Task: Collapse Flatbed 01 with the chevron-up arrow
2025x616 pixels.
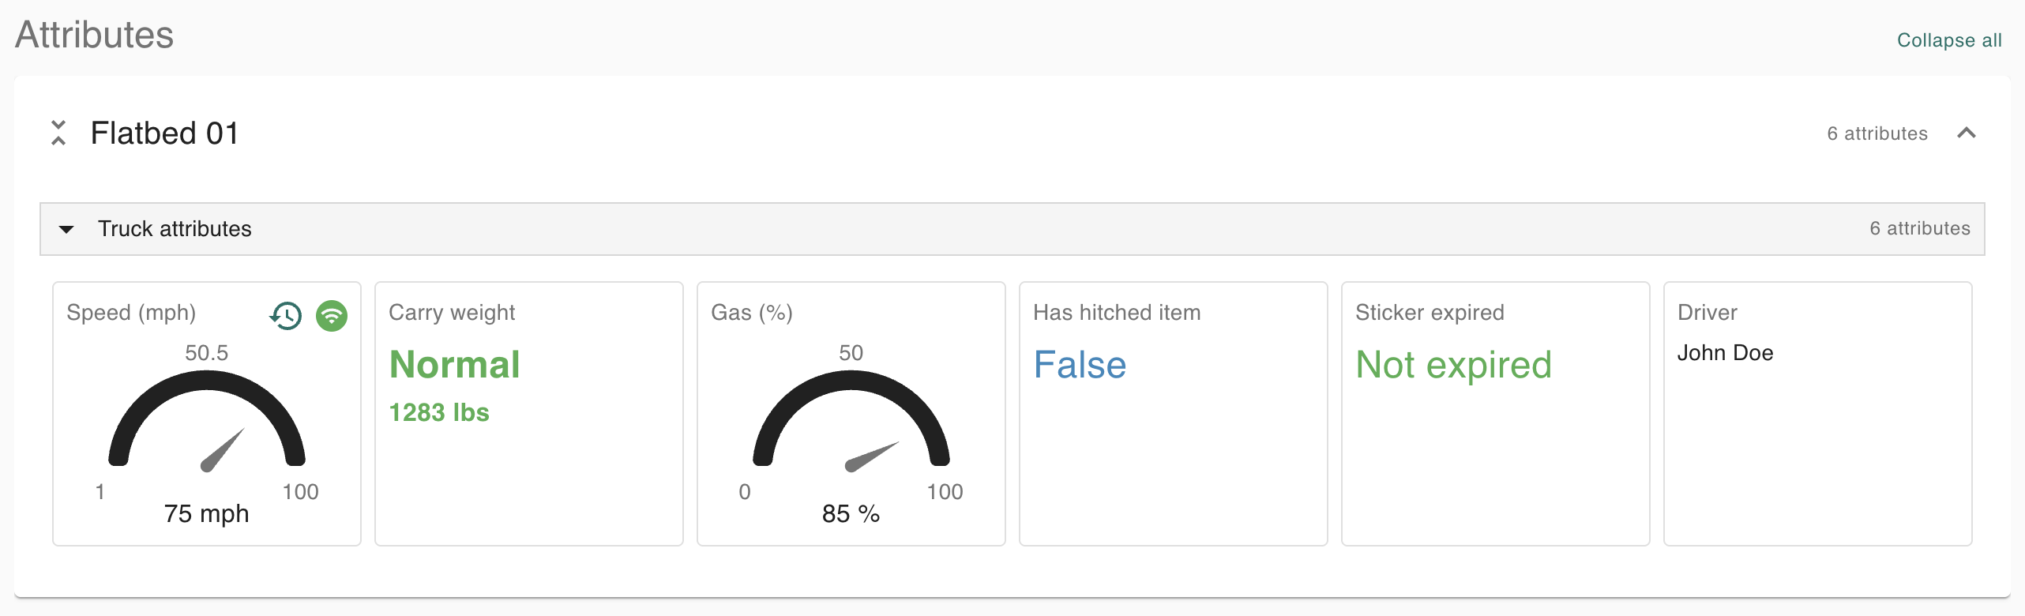Action: (x=1966, y=133)
